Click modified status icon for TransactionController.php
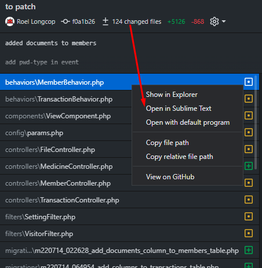Image resolution: width=262 pixels, height=268 pixels. click(x=249, y=200)
